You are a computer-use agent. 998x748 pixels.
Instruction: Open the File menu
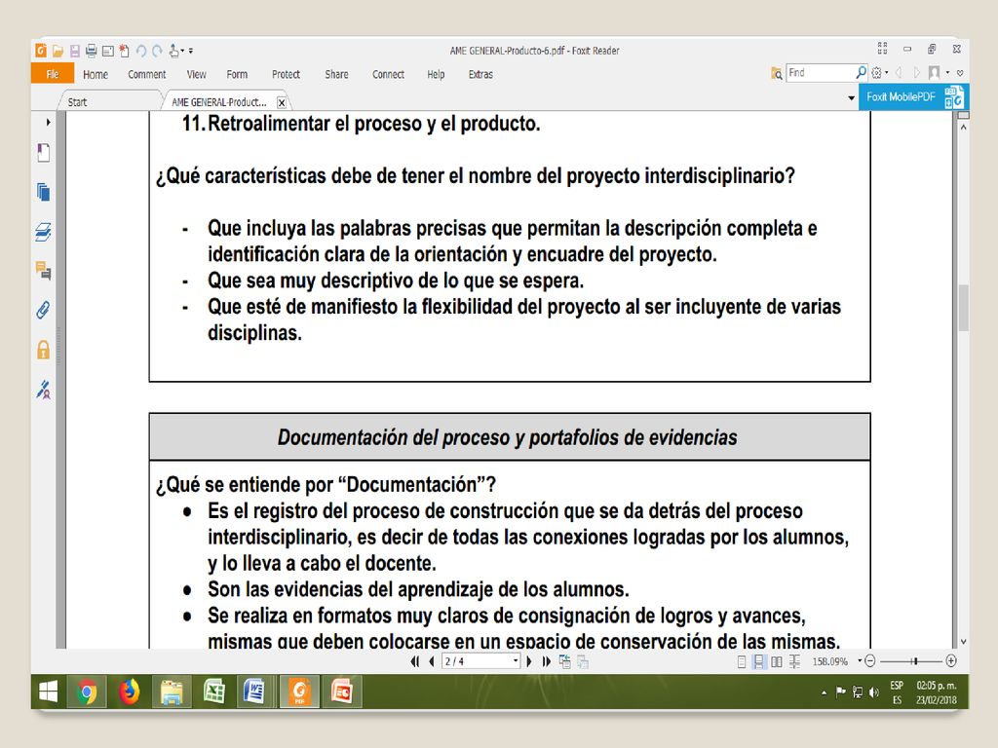[53, 74]
